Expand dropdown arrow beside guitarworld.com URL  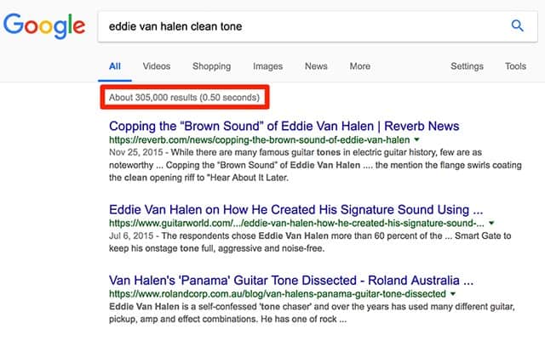[x=492, y=223]
